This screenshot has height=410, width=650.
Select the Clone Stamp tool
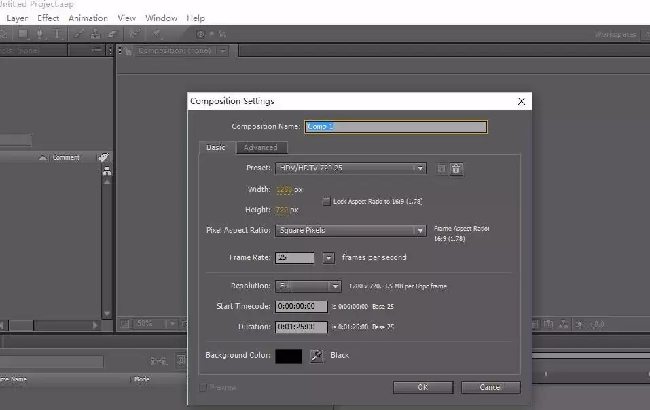point(95,34)
